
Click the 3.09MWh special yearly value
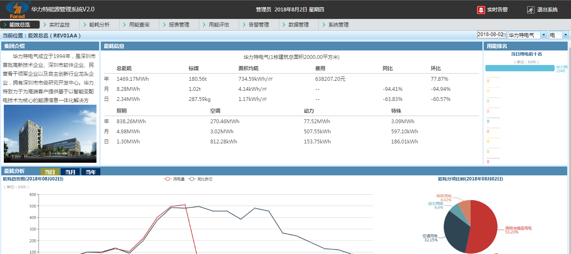pyautogui.click(x=403, y=121)
